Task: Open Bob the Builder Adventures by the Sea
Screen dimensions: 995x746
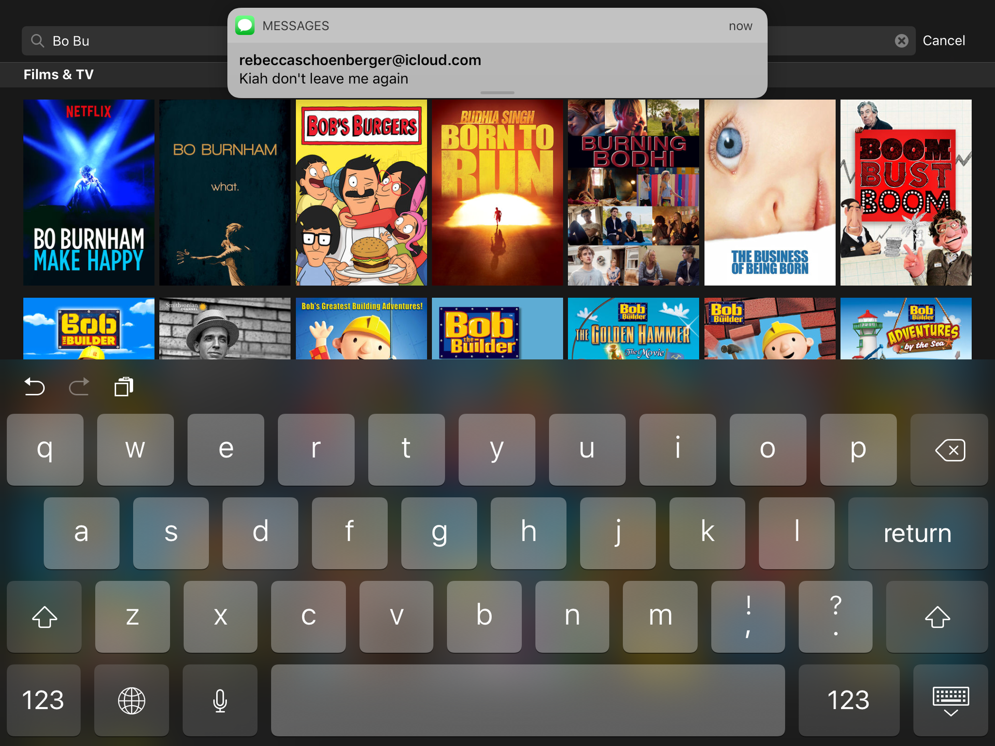Action: 906,328
